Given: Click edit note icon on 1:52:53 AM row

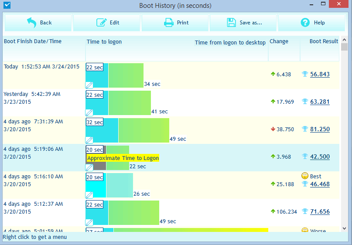Looking at the screenshot, I should (x=89, y=85).
